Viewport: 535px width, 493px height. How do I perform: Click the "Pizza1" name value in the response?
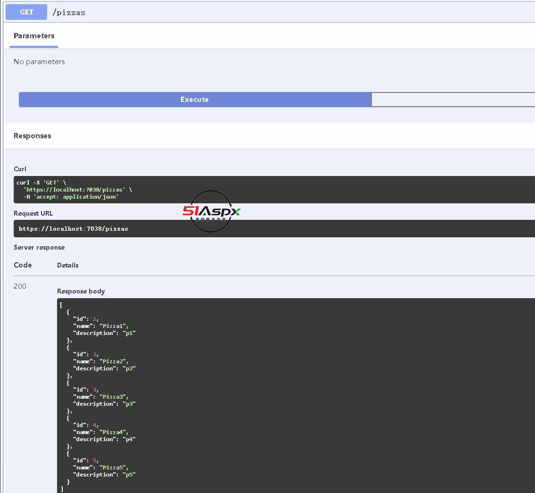[113, 326]
